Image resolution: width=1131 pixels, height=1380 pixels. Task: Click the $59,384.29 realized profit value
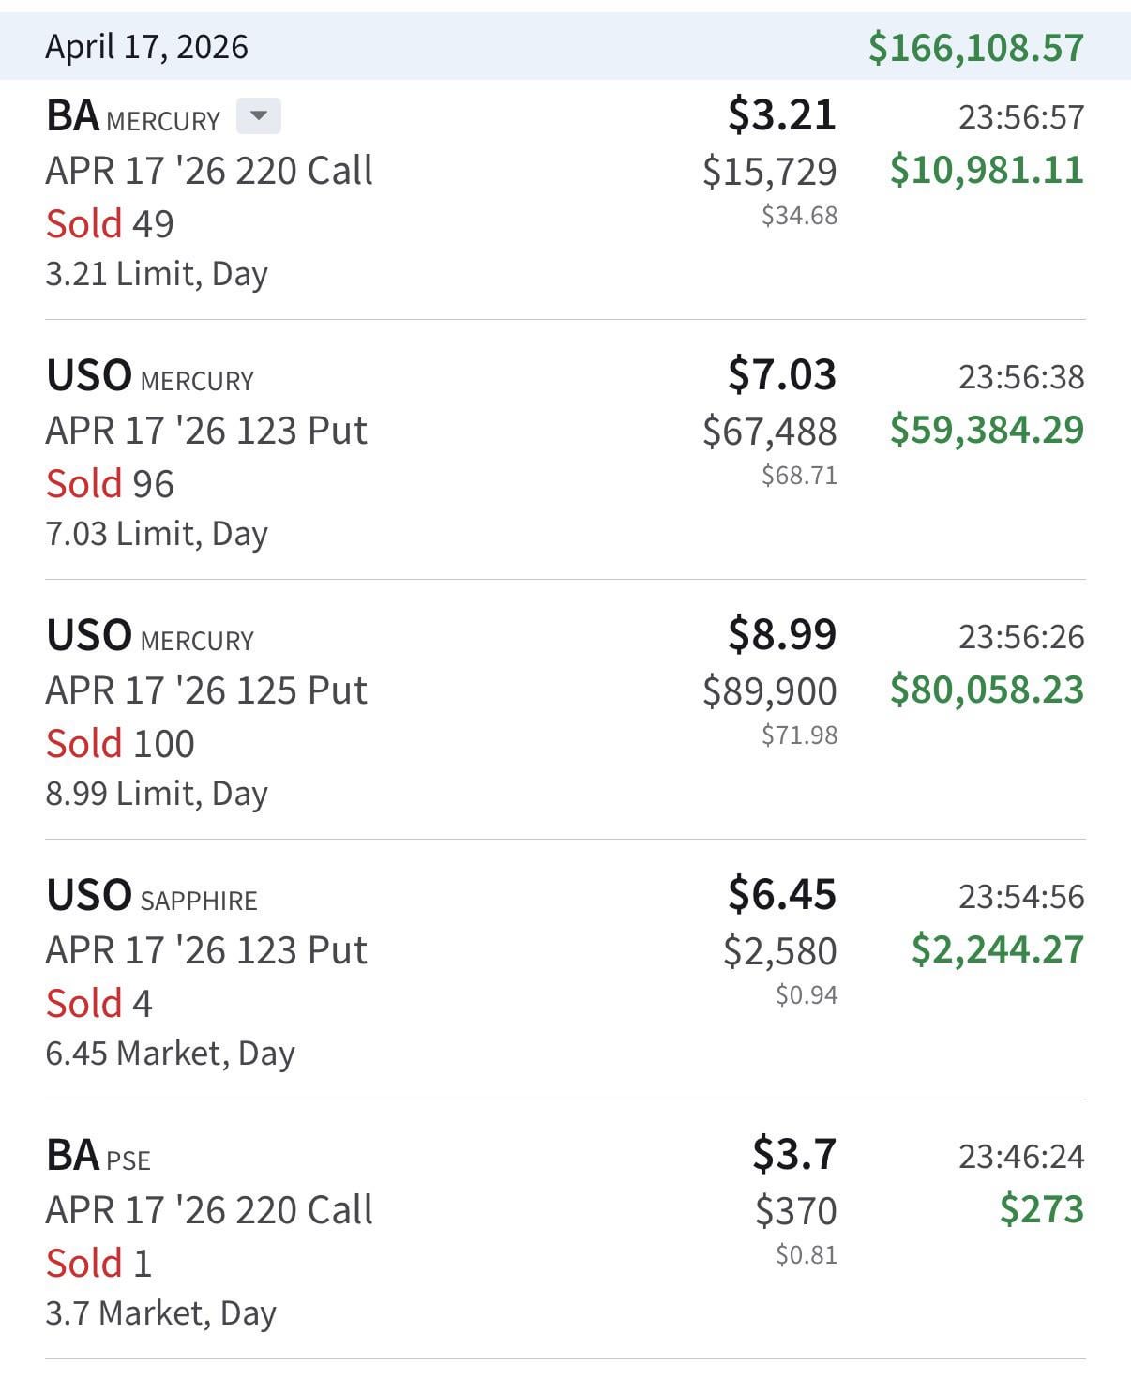987,430
